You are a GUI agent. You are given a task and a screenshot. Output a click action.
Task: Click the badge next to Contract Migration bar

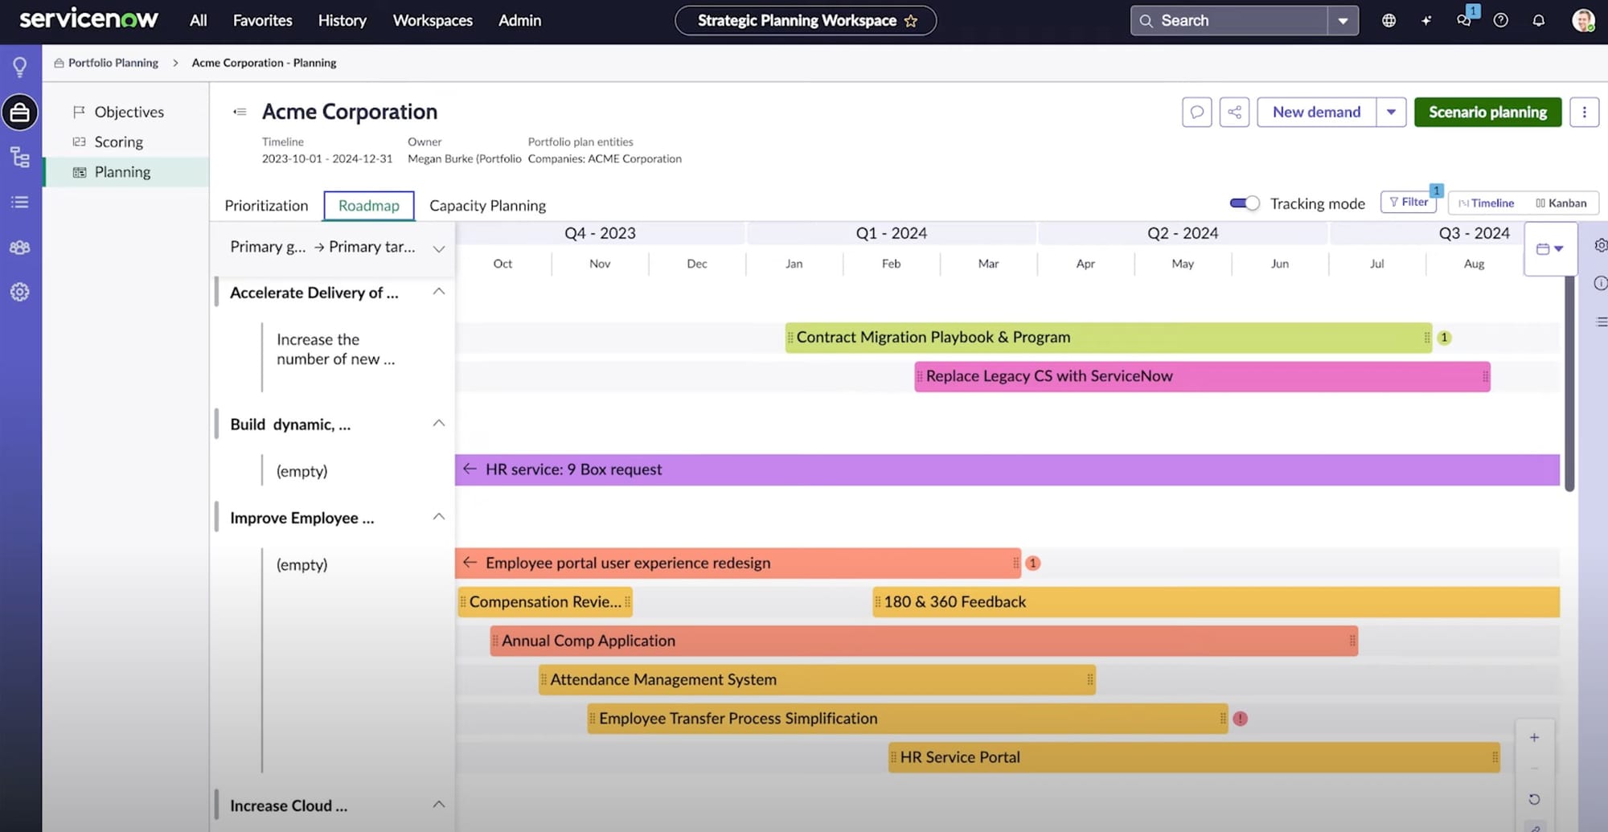tap(1444, 338)
